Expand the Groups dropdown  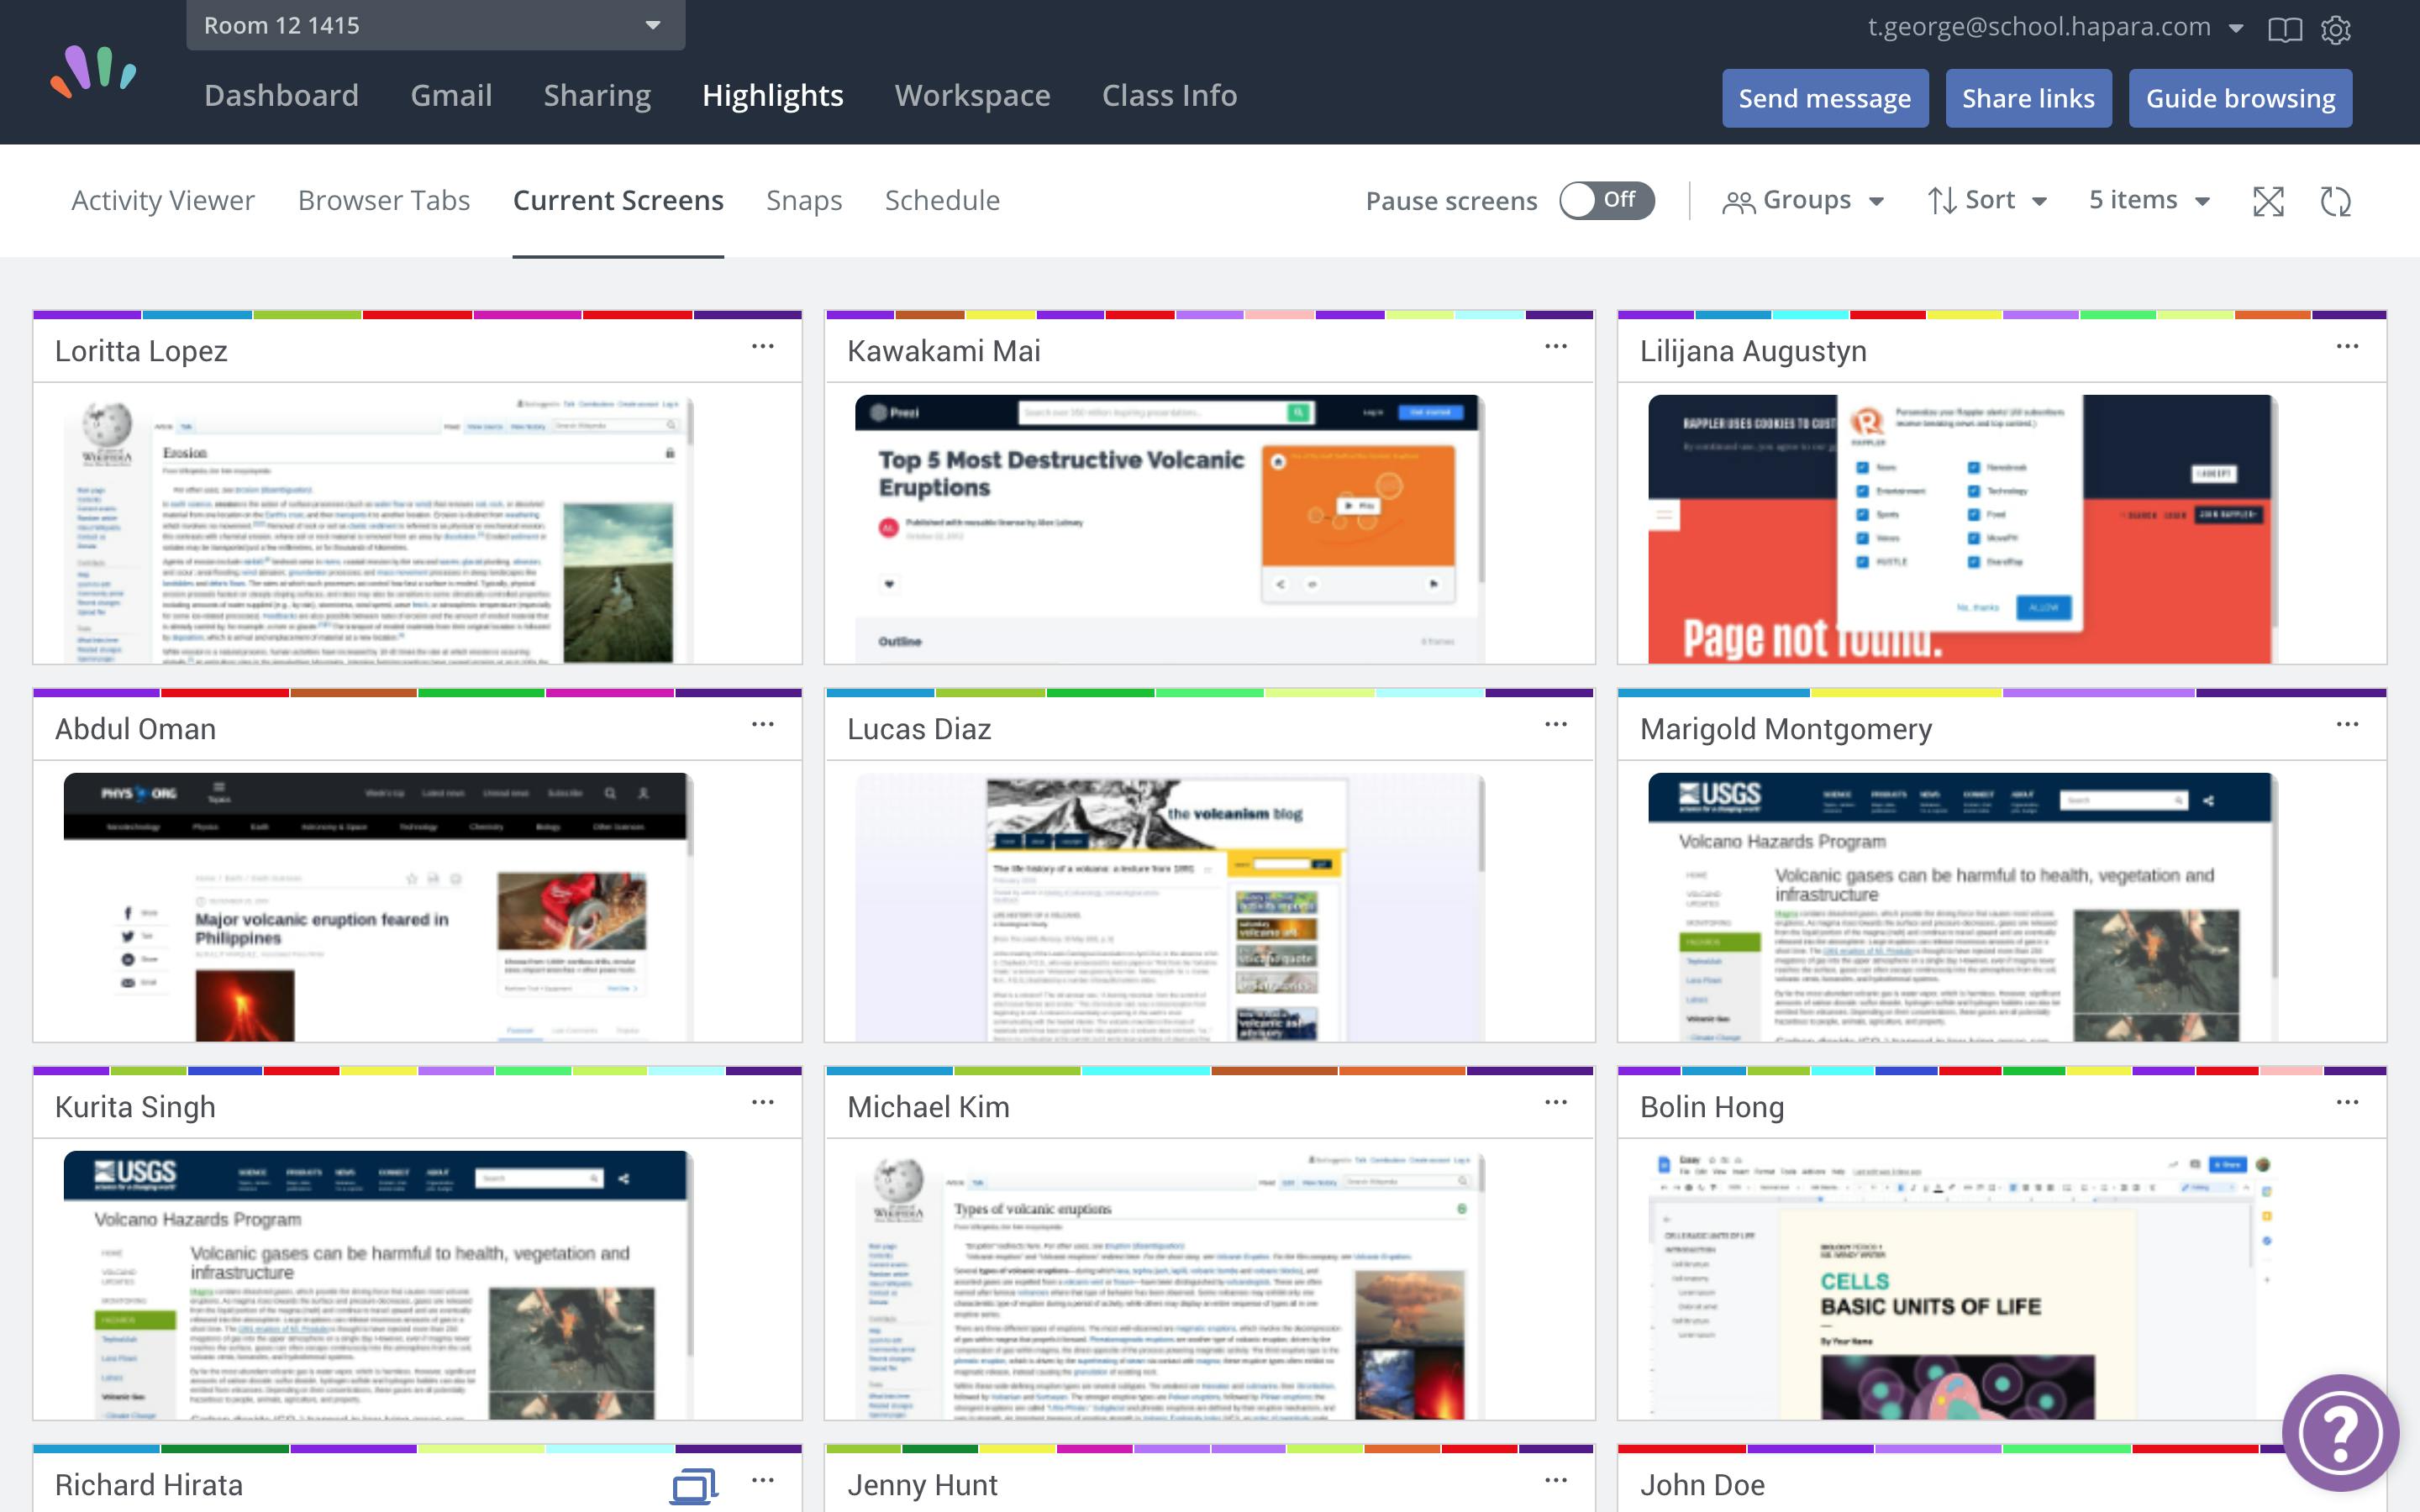pos(1803,200)
